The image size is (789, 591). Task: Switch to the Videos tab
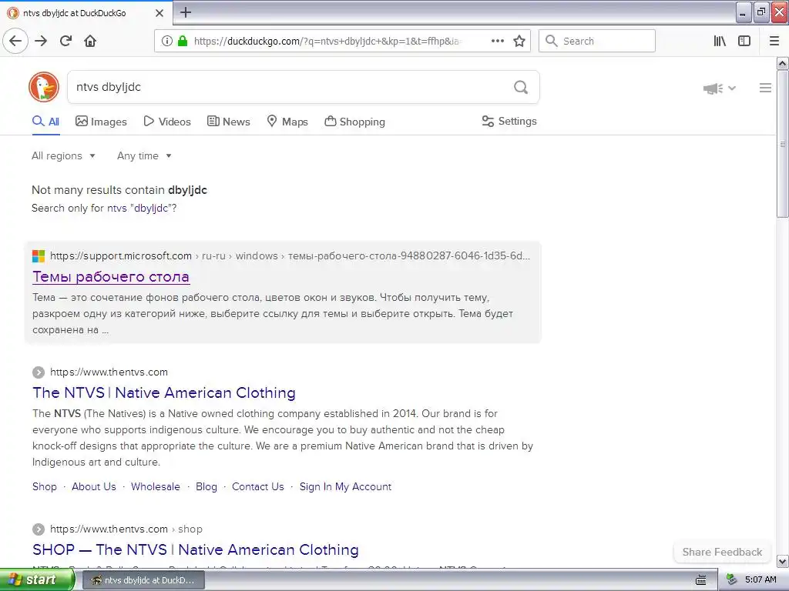tap(167, 122)
